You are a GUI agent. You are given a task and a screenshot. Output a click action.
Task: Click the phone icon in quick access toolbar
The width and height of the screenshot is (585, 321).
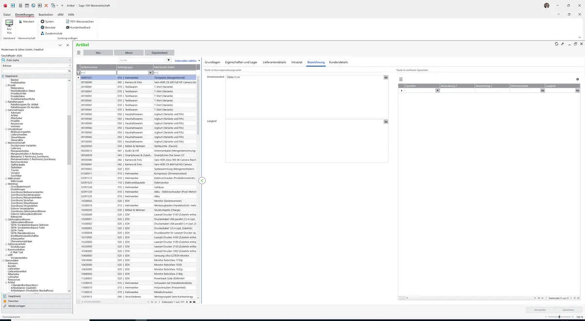[x=33, y=5]
